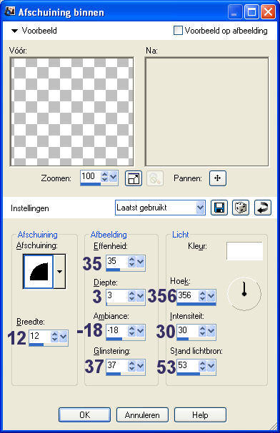Open Help for this dialog
The width and height of the screenshot is (280, 433).
[x=200, y=414]
